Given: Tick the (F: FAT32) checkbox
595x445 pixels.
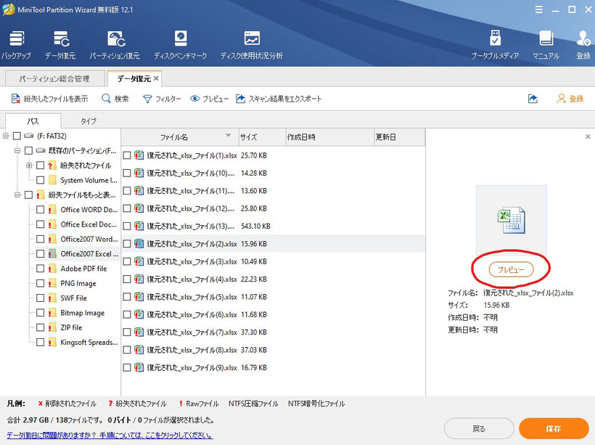Looking at the screenshot, I should point(17,136).
